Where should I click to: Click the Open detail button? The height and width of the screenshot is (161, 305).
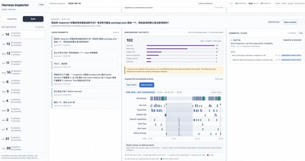pos(131,85)
